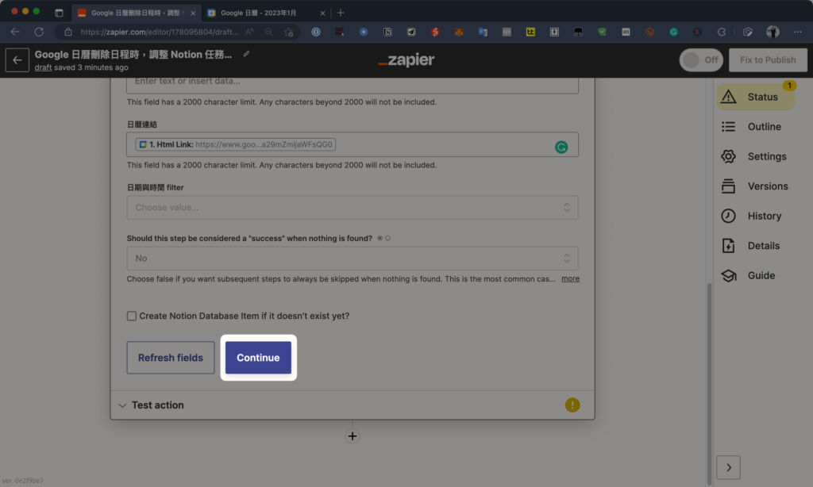Open Zap Settings in the sidebar

tap(755, 156)
